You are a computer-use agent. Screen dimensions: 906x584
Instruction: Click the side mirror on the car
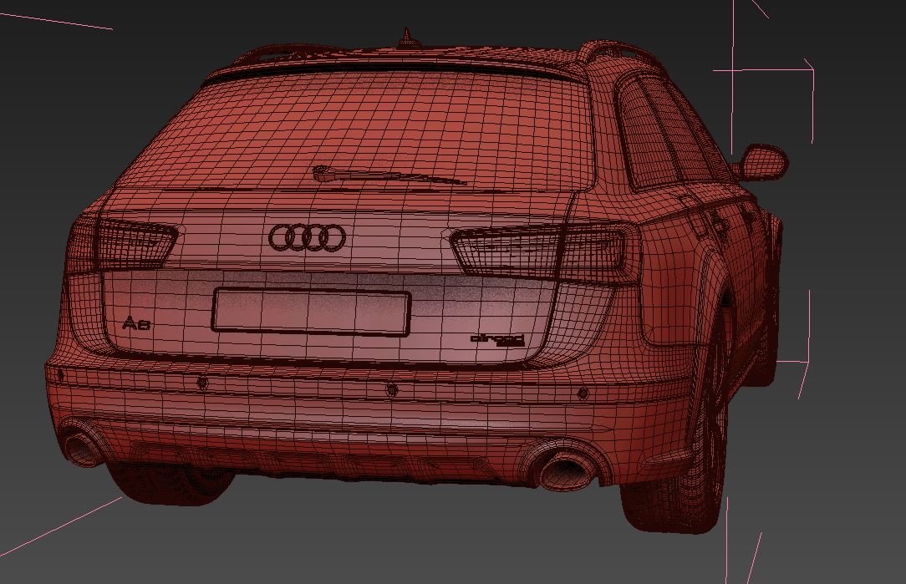tap(763, 162)
